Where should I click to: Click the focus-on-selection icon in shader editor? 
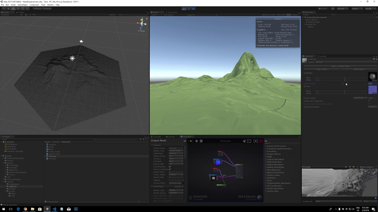[256, 141]
